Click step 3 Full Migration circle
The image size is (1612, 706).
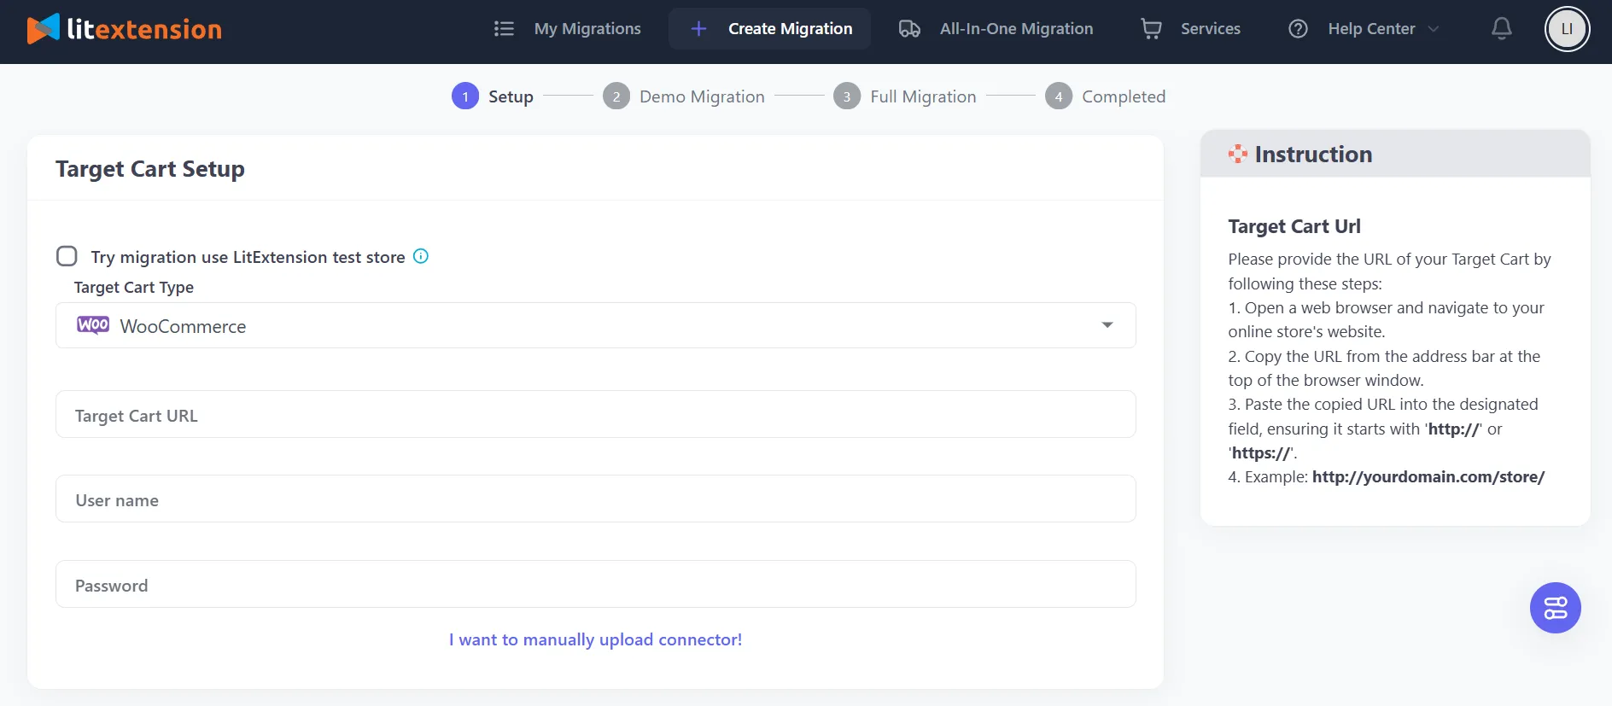click(847, 96)
